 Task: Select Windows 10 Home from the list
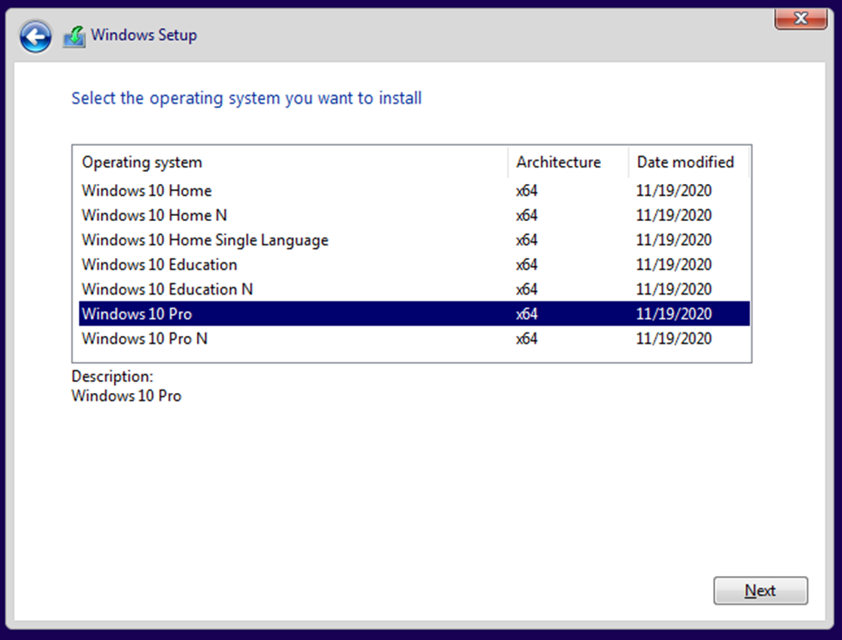tap(414, 191)
